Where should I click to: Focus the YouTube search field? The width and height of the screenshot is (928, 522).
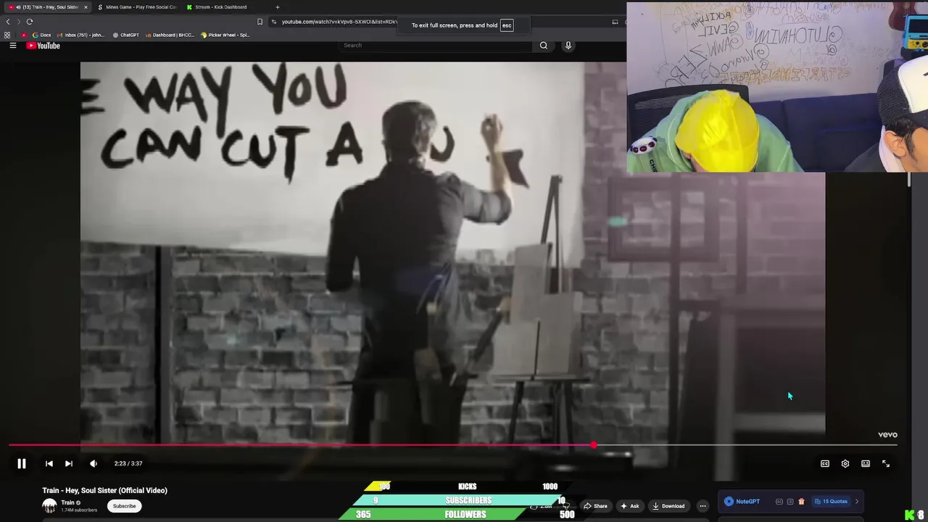point(435,45)
